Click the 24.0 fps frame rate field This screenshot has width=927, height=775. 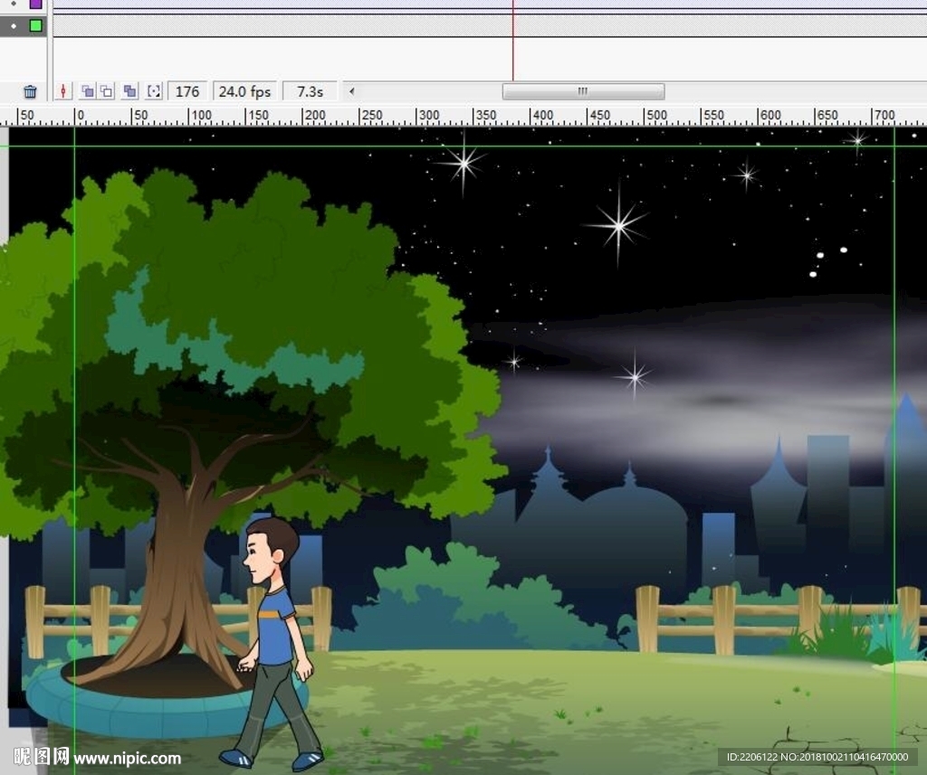tap(244, 91)
